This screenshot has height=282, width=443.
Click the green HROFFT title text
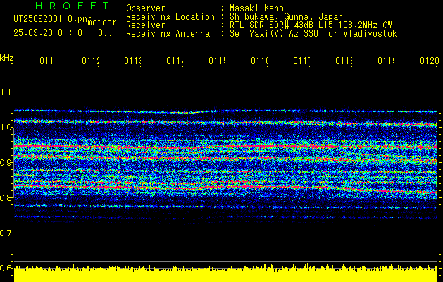click(72, 6)
